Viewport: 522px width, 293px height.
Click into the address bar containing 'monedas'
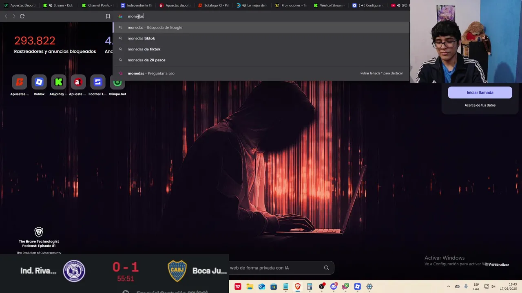point(261,16)
